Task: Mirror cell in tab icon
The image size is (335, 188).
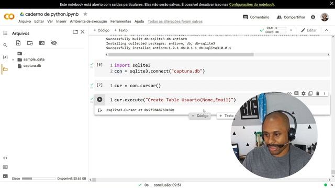Action: (310, 93)
